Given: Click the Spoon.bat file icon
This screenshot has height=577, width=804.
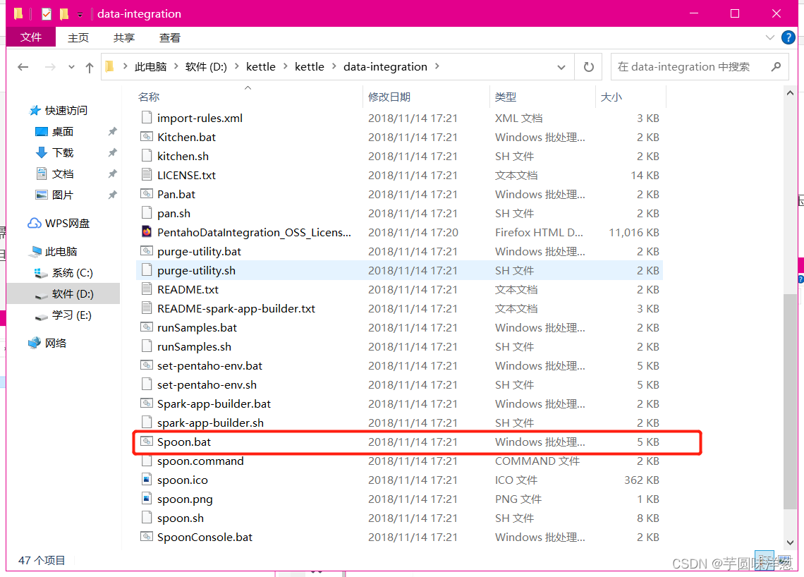Looking at the screenshot, I should 147,442.
